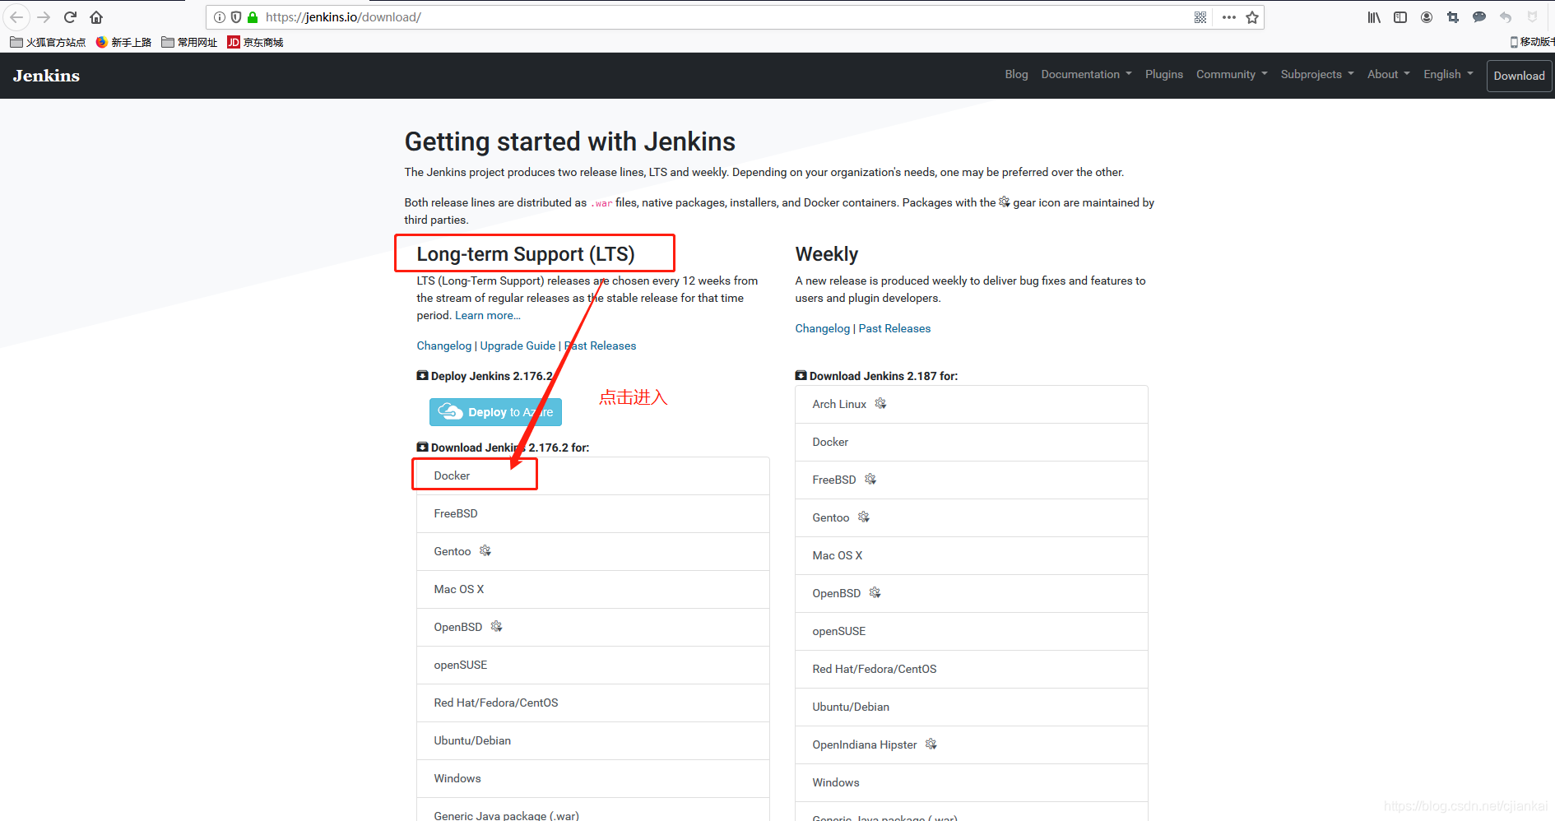Select OpenBSD under Weekly downloads
The height and width of the screenshot is (821, 1555).
coord(972,593)
